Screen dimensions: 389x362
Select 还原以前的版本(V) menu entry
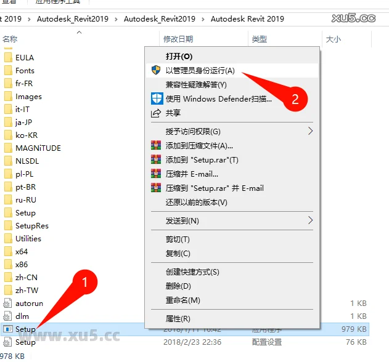[196, 202]
